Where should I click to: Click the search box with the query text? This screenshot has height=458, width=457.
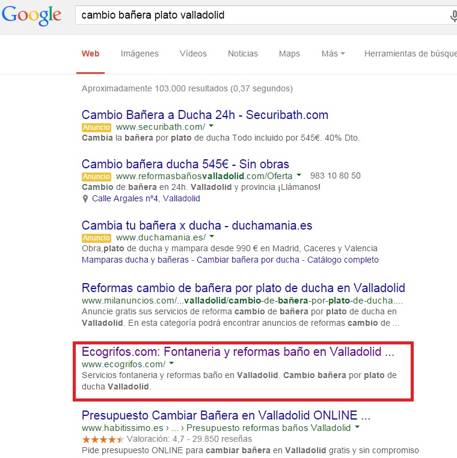click(x=259, y=15)
